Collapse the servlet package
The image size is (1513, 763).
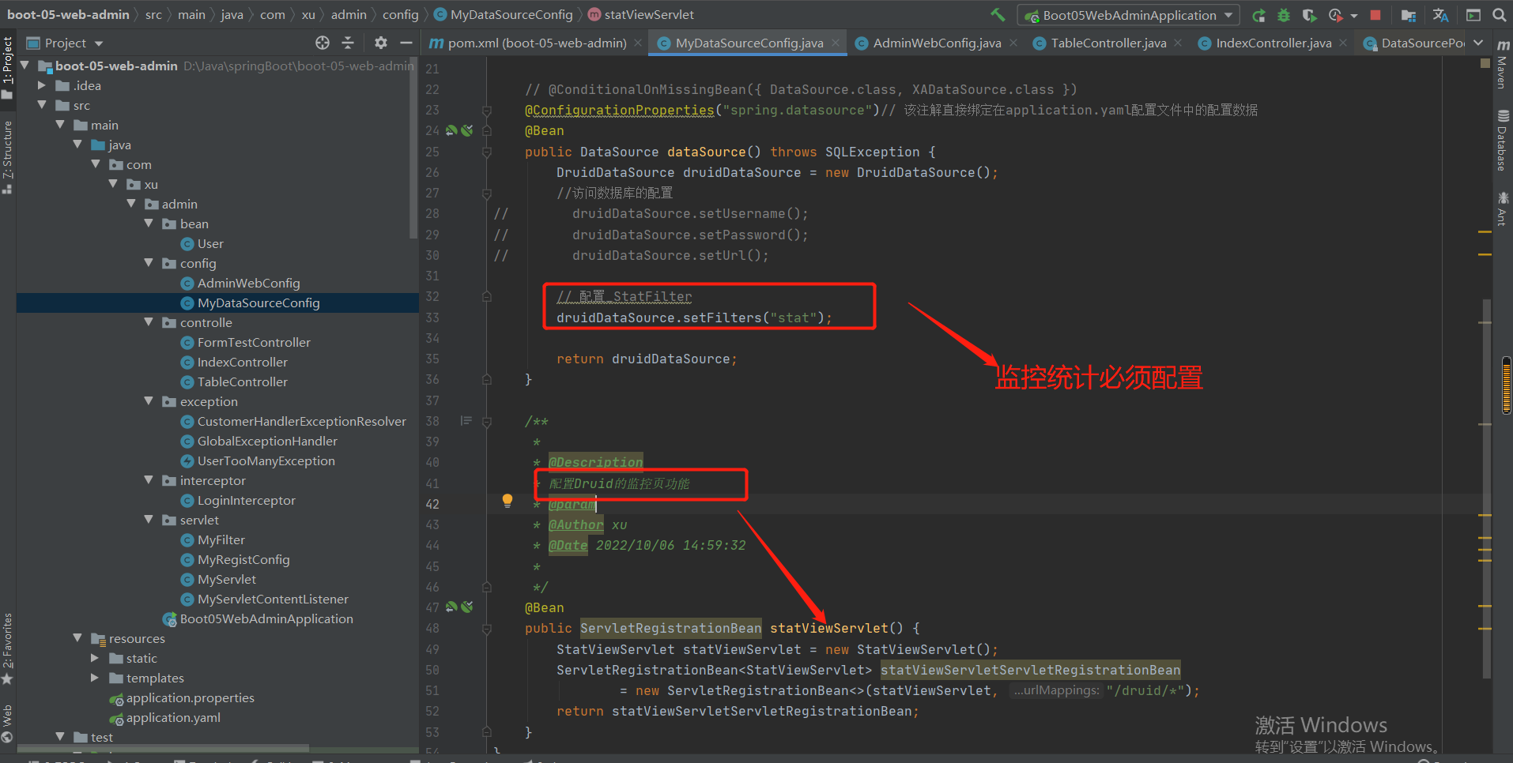coord(149,520)
